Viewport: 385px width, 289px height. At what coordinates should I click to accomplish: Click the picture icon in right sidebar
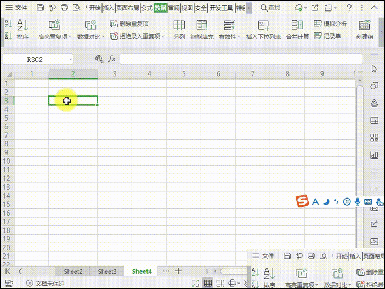tap(374, 241)
